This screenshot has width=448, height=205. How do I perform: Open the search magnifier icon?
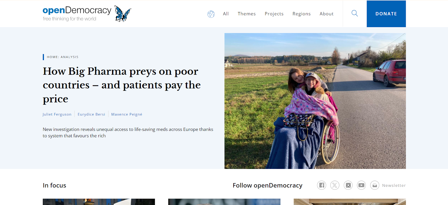tap(354, 13)
